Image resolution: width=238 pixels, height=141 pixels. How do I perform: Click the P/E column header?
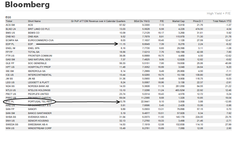coord(162,21)
